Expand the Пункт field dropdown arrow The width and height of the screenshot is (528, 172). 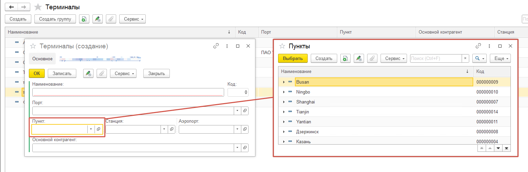coord(91,129)
